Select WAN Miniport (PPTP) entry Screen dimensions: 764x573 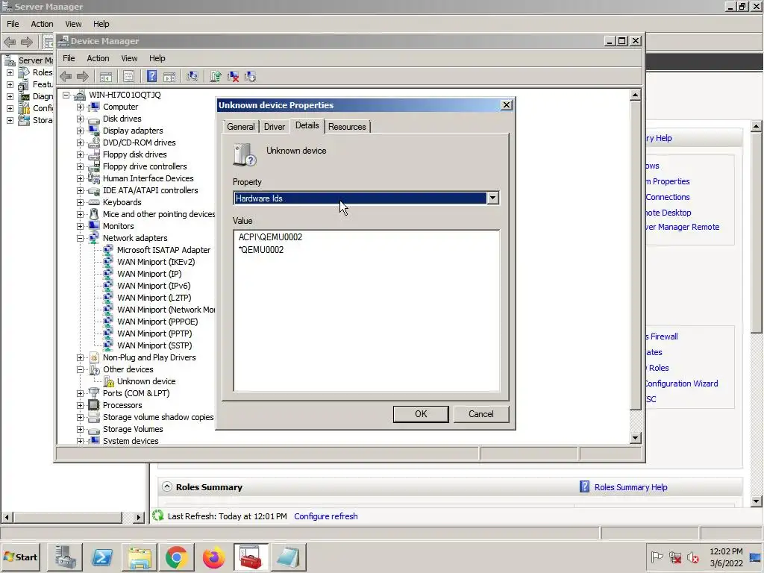point(154,334)
